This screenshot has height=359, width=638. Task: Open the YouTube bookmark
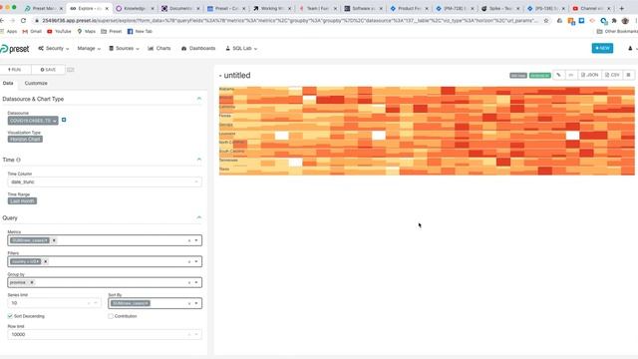[59, 31]
